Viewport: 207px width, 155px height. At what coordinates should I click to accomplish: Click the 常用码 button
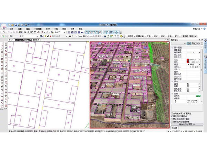pyautogui.click(x=185, y=36)
